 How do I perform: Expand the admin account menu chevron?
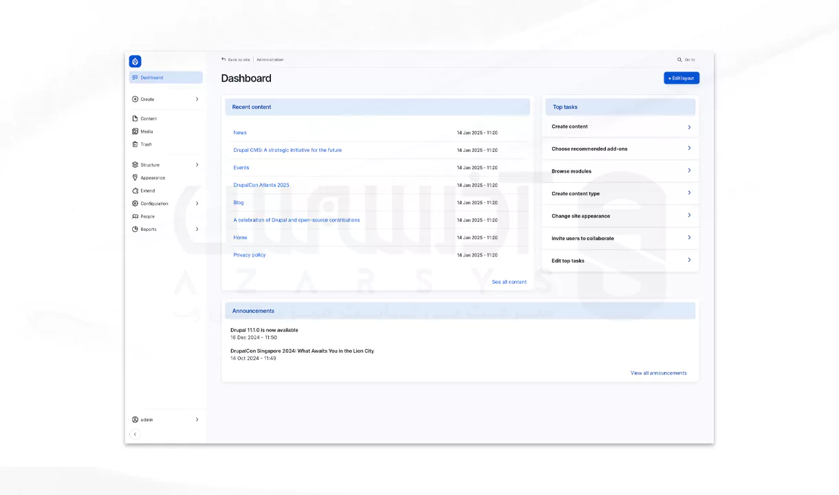coord(197,419)
